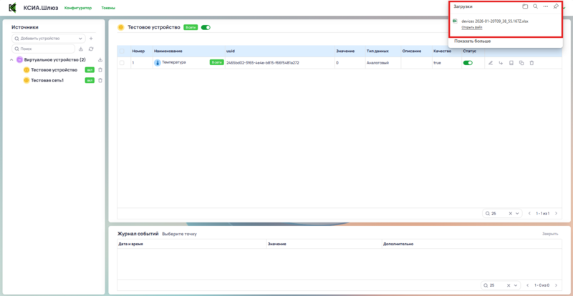Click the refresh icon beside the search field
Viewport: 573px width, 296px height.
pyautogui.click(x=91, y=49)
